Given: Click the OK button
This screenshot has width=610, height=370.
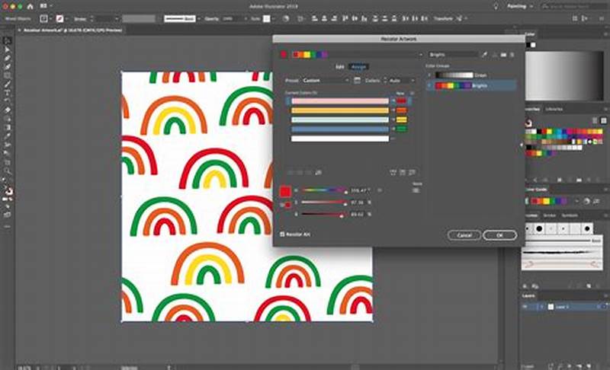Looking at the screenshot, I should 500,235.
